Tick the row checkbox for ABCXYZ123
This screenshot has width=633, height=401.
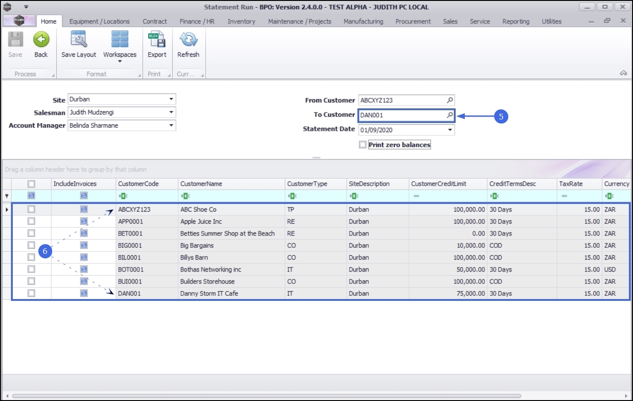31,209
